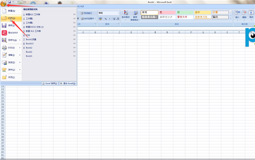Expand the 另存为 submenu arrow
Viewport: 255px width, 160px height.
[20, 40]
